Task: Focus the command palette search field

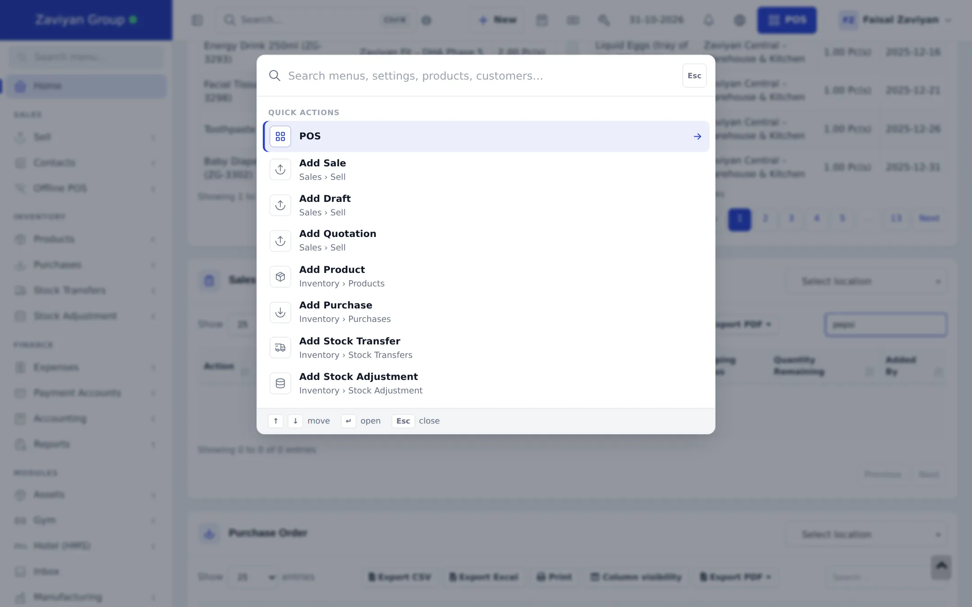Action: [481, 76]
